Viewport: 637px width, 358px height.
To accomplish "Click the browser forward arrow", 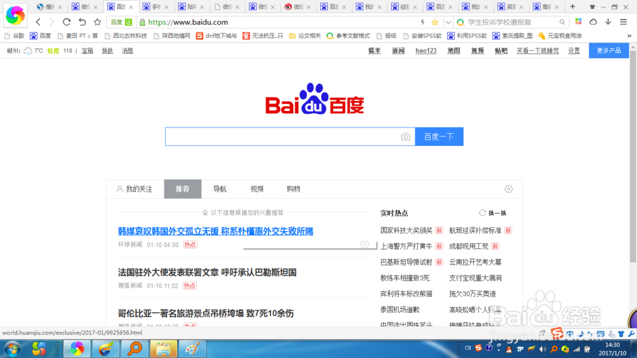I will tap(52, 22).
